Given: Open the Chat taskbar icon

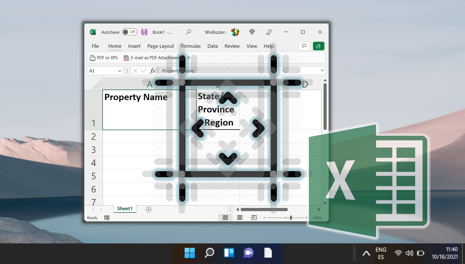Looking at the screenshot, I should (x=248, y=253).
